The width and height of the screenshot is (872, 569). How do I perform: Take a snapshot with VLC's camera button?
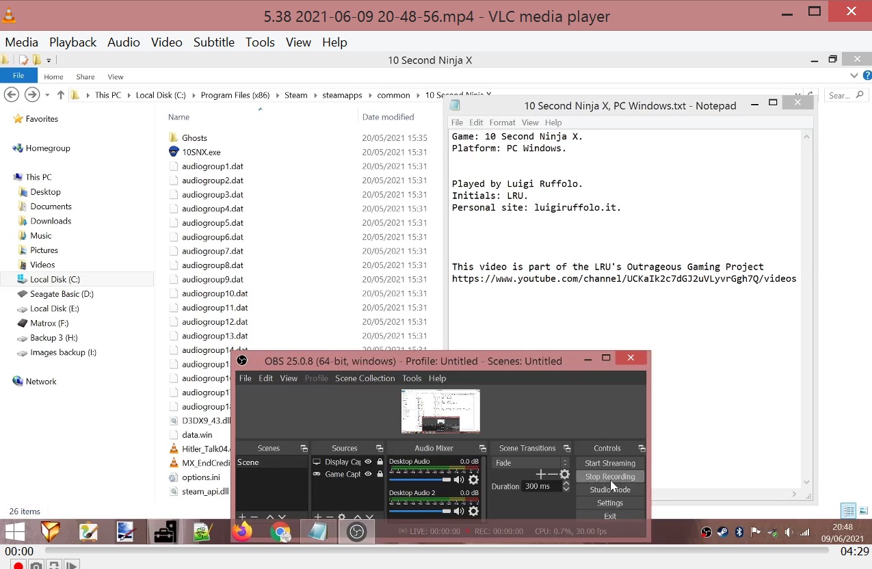click(x=36, y=565)
